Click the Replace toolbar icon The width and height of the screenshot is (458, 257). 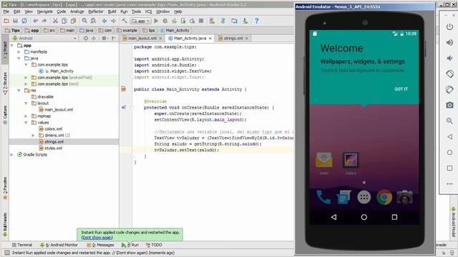(x=93, y=21)
